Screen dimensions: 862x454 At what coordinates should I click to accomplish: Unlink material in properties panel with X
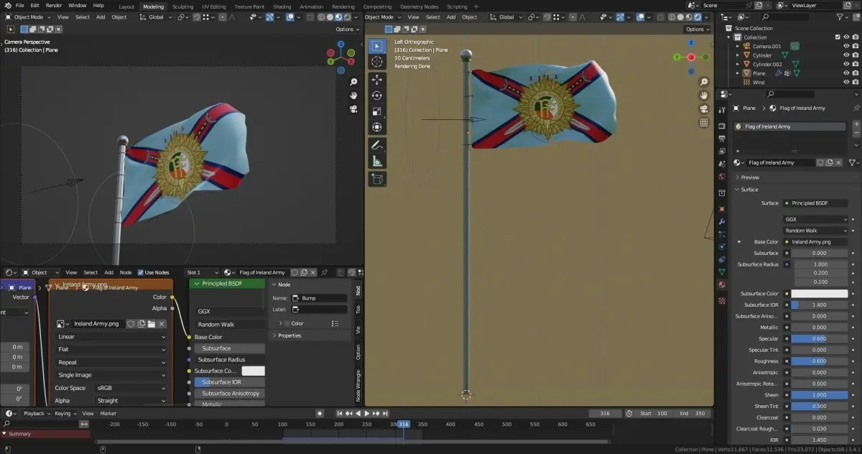tap(838, 162)
